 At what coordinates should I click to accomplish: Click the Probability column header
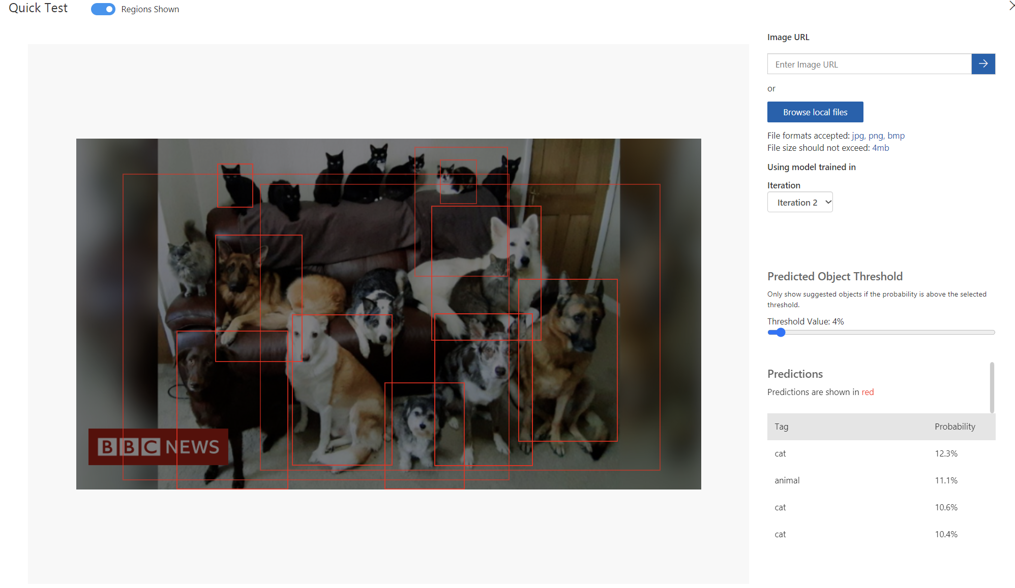tap(954, 427)
